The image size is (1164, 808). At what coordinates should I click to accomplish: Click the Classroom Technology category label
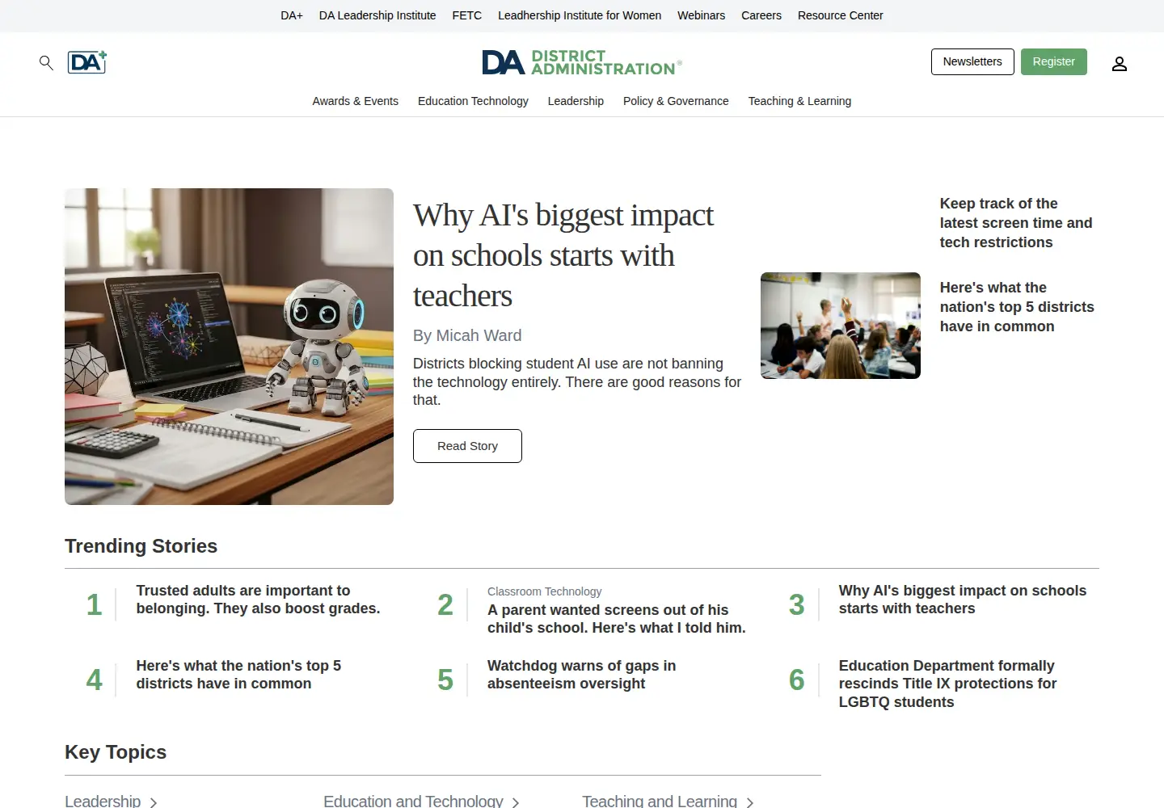[544, 591]
